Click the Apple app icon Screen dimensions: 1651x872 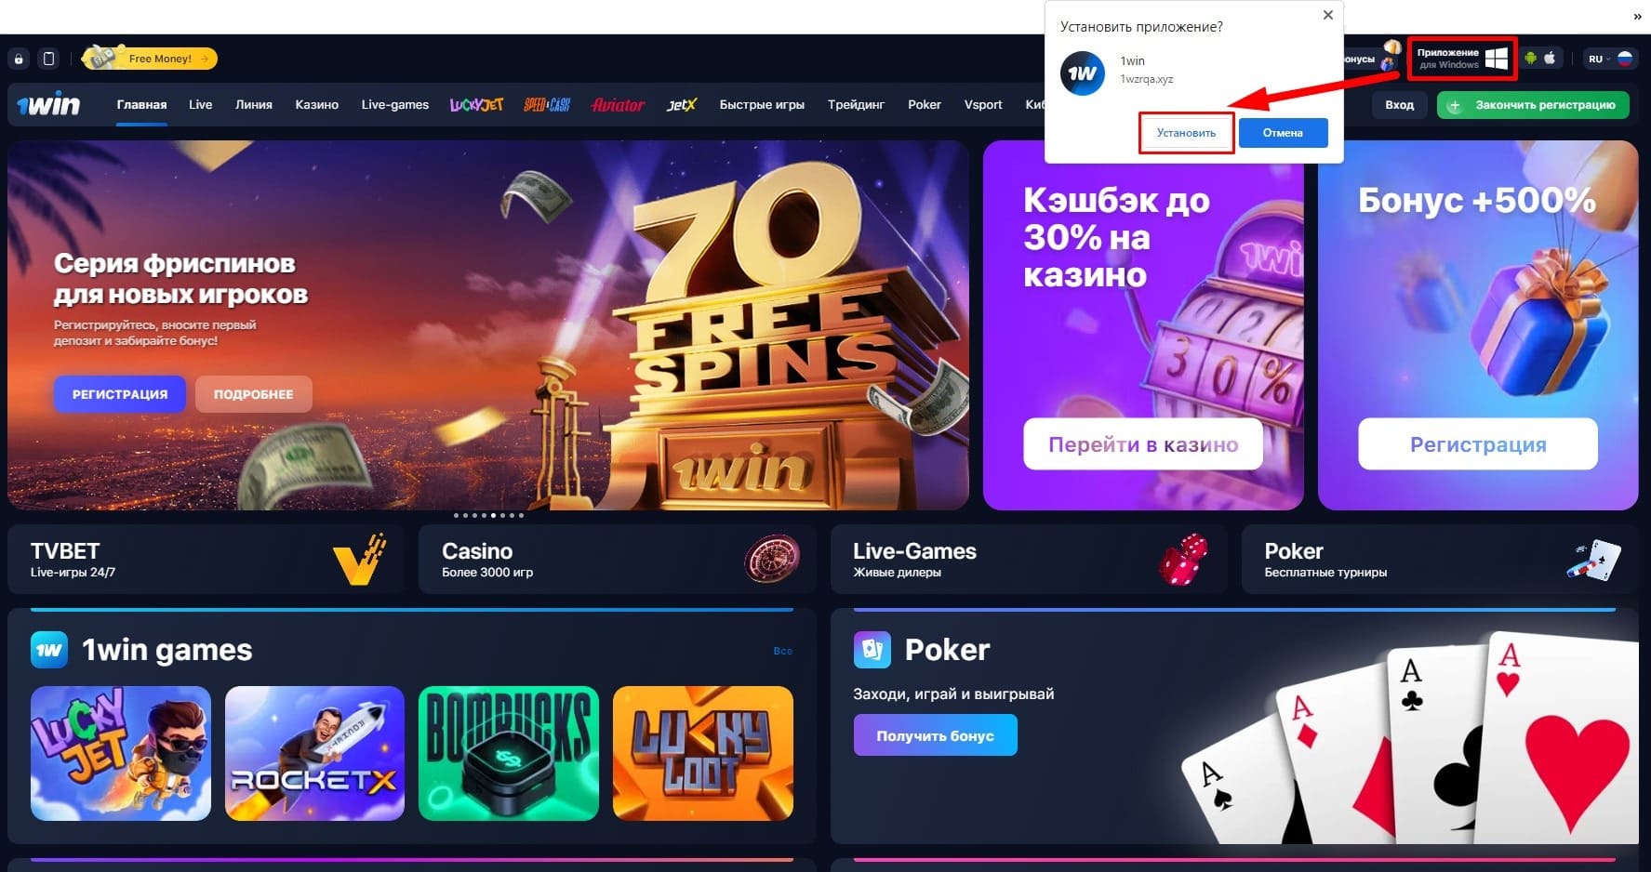click(x=1551, y=58)
